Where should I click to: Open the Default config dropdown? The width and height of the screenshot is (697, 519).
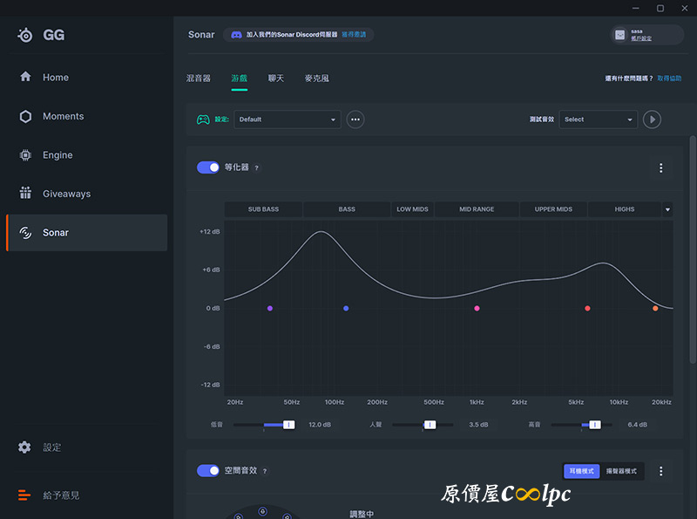[x=288, y=120]
